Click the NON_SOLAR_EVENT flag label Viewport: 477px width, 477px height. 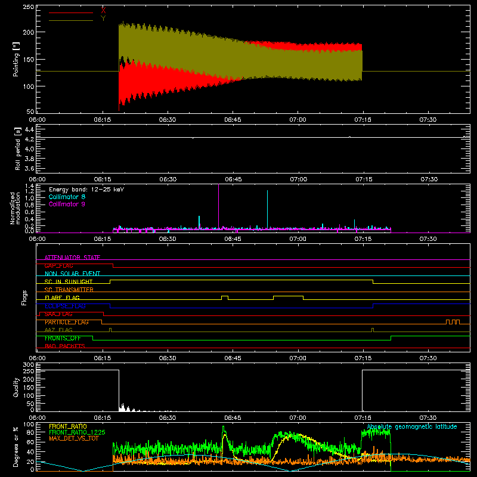(72, 274)
